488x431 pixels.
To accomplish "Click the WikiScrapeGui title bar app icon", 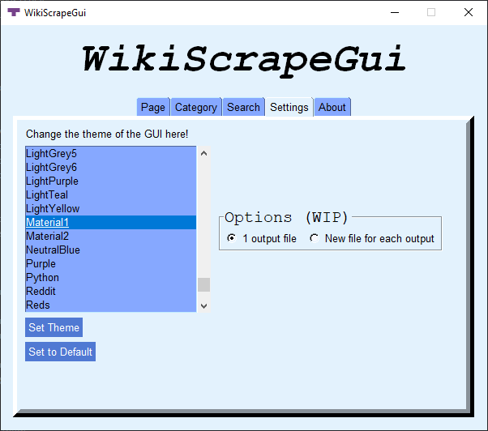I will 14,12.
